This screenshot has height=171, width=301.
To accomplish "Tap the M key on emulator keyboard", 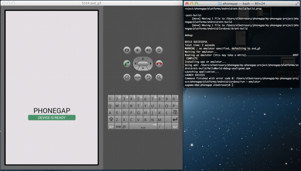I will (161, 119).
